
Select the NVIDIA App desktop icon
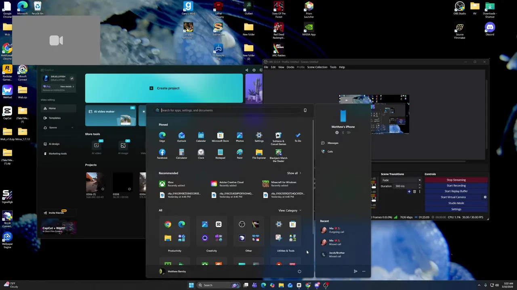[x=309, y=29]
